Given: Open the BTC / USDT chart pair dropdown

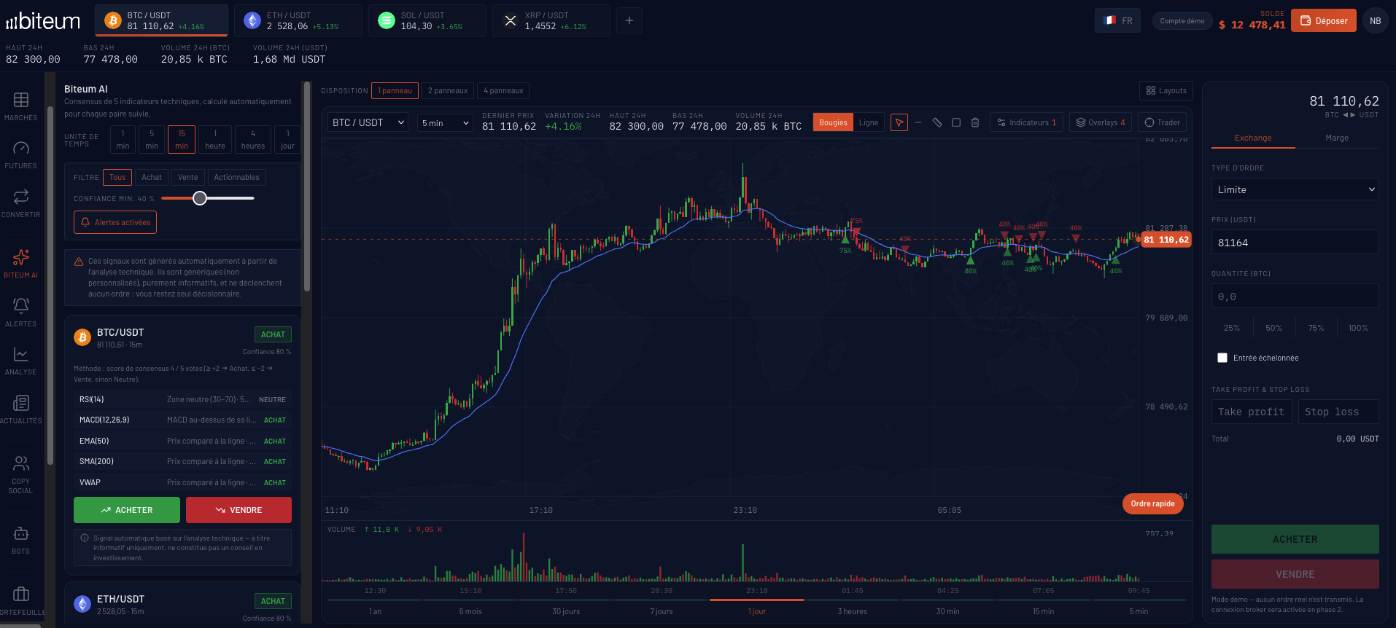Looking at the screenshot, I should coord(368,123).
